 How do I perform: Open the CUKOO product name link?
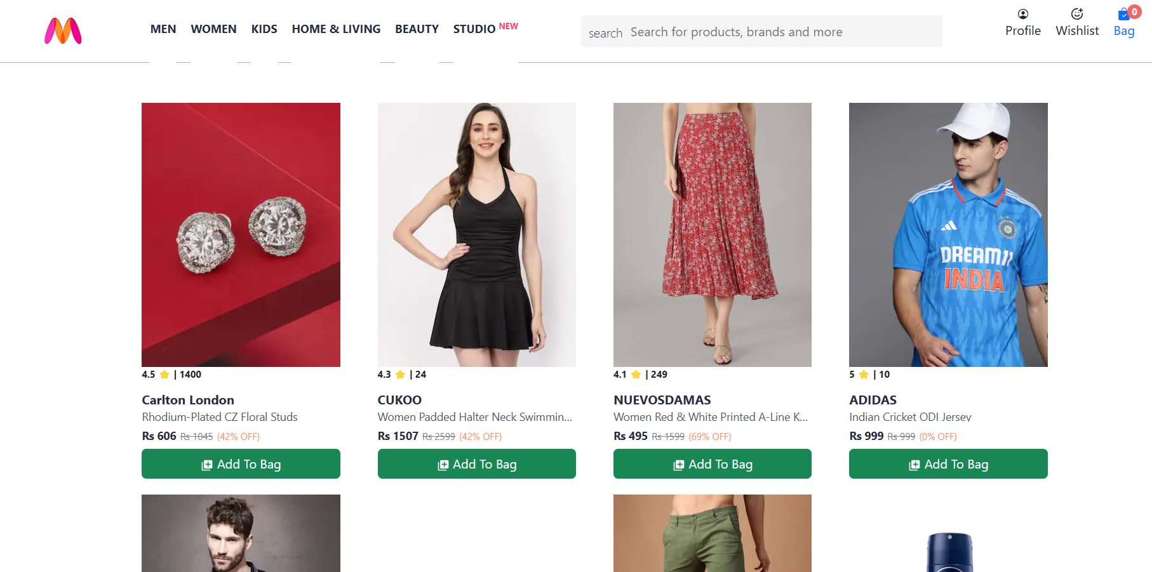tap(399, 400)
